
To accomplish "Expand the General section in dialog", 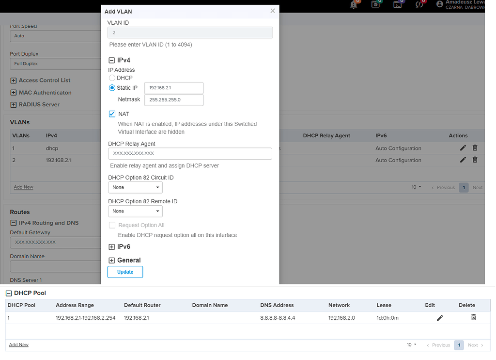I will [x=112, y=261].
